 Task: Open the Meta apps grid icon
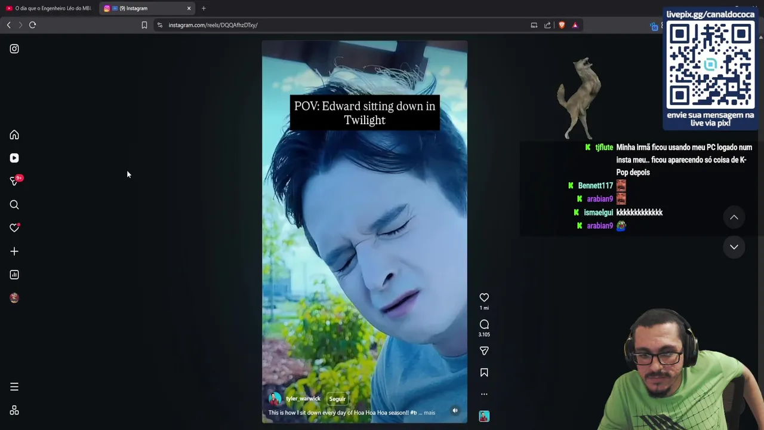click(x=14, y=411)
